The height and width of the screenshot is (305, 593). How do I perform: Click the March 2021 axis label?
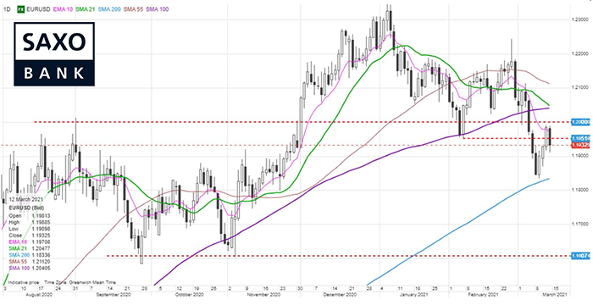(555, 294)
